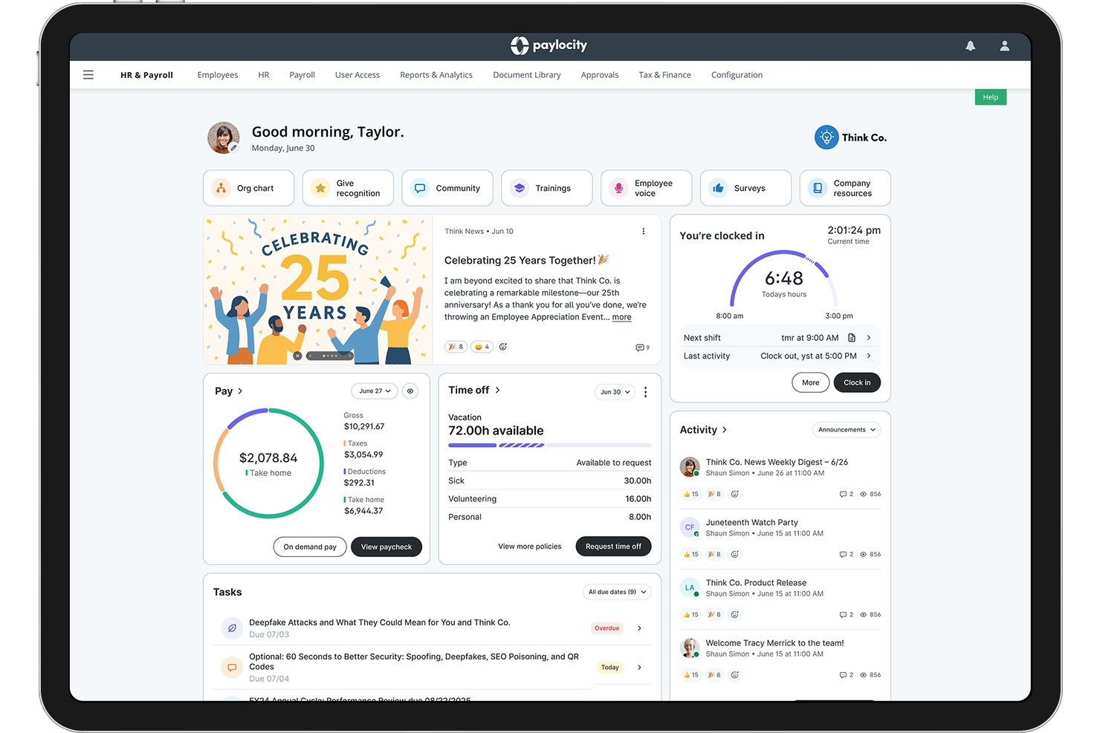Open the Surveys shortcut
This screenshot has width=1100, height=733.
pyautogui.click(x=745, y=188)
